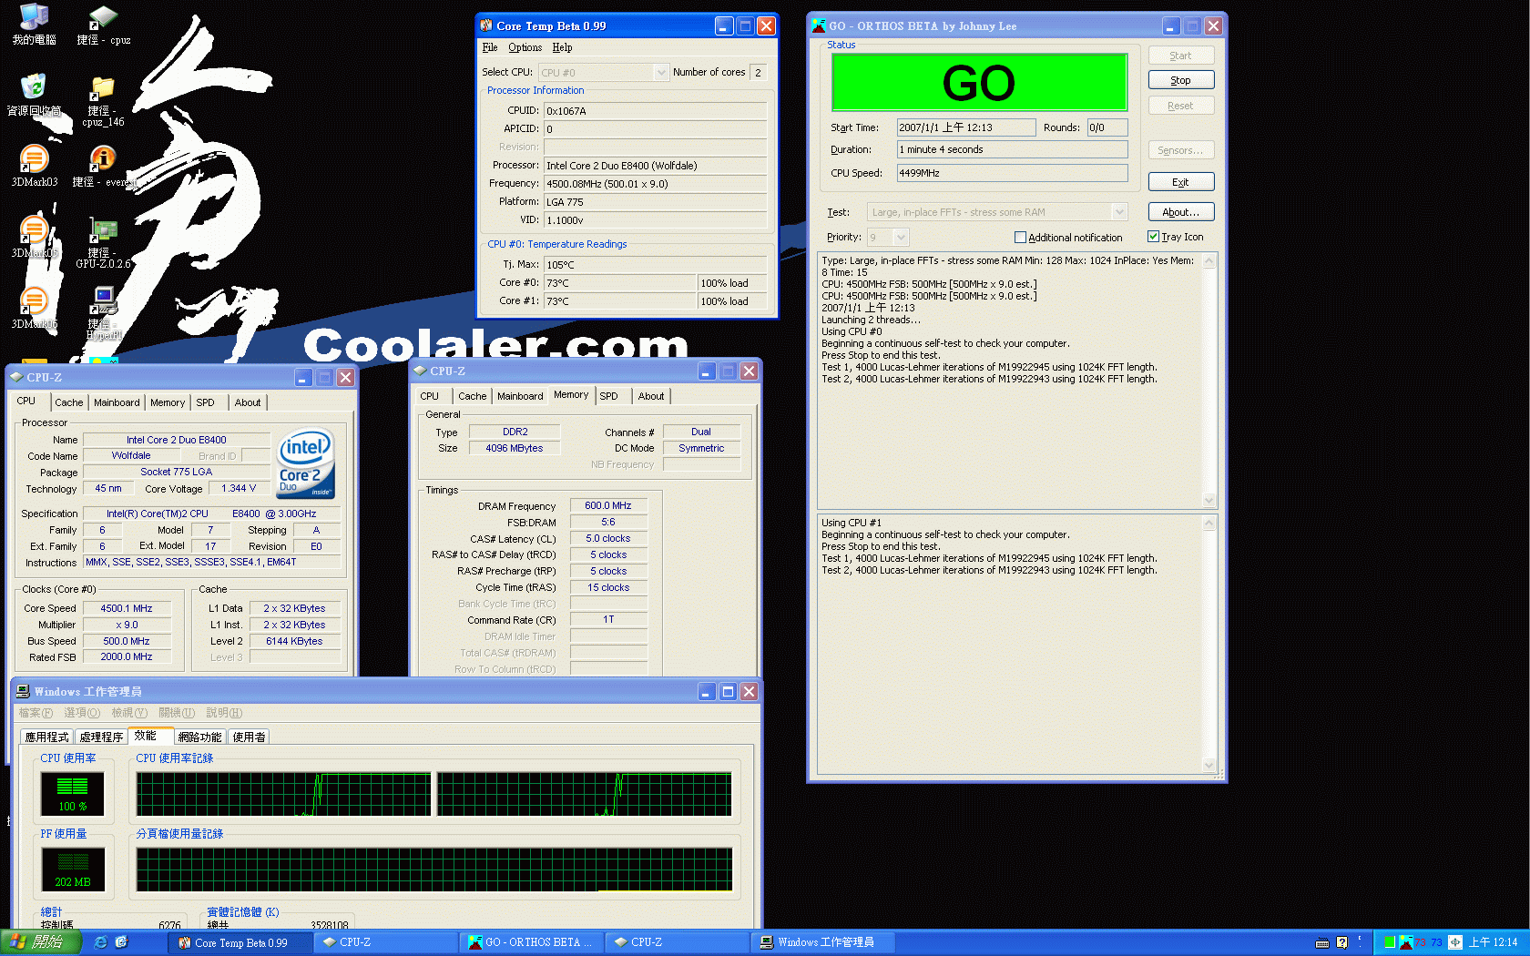Launch the everest shortcut icon
1530x956 pixels.
pyautogui.click(x=103, y=166)
